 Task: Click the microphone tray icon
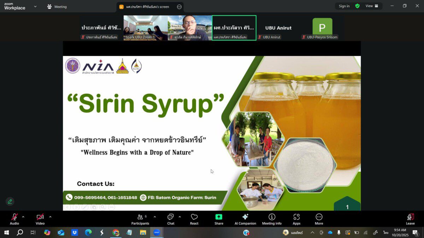339,232
